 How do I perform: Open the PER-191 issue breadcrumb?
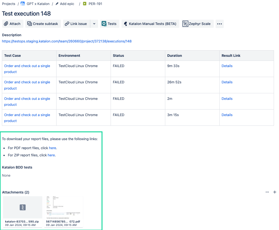point(93,4)
